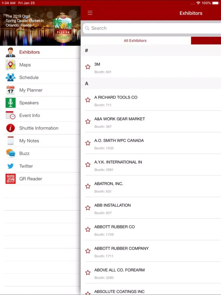This screenshot has width=221, height=295.
Task: Tap the 1:34 AM clock
Action: (9, 3)
